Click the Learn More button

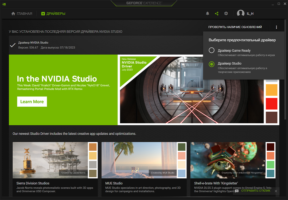pos(32,101)
